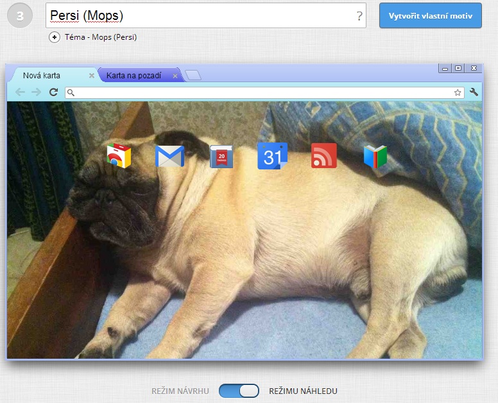This screenshot has height=403, width=498.
Task: Close the Nová karta tab
Action: click(92, 76)
